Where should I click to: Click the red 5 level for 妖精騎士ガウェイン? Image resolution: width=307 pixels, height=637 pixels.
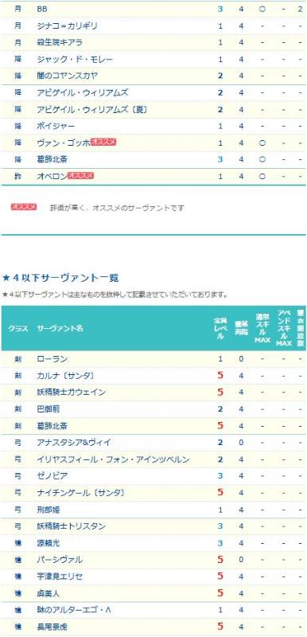(x=220, y=393)
